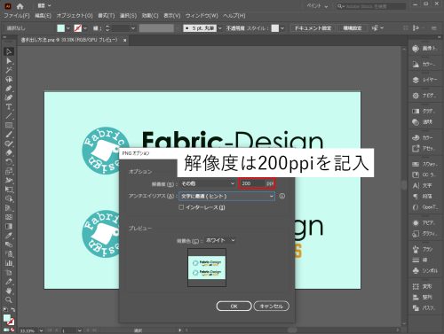Select the Eyedropper tool
This screenshot has width=444, height=334.
(9, 236)
